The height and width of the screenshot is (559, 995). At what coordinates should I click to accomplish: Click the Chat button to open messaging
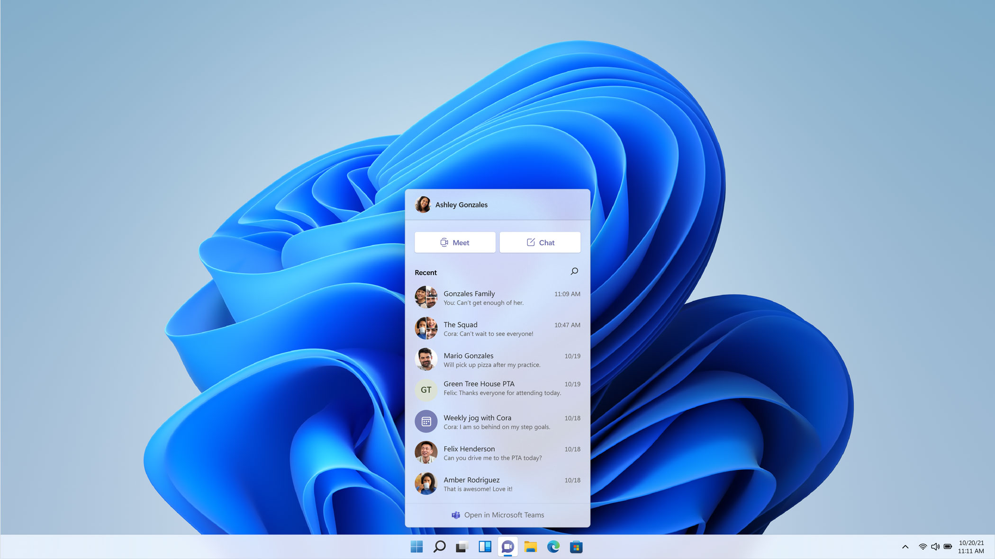point(540,242)
